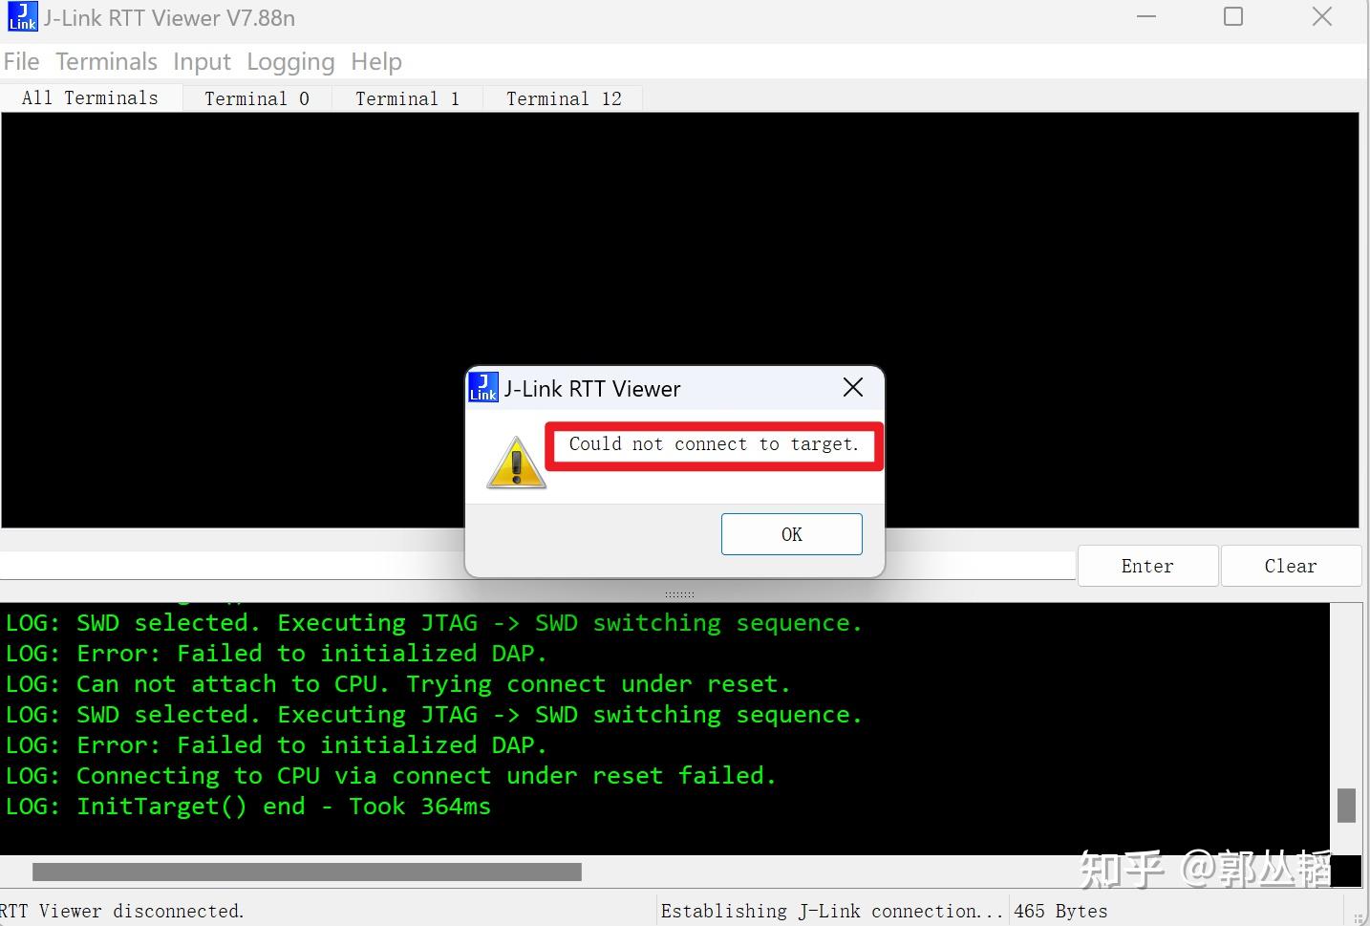1370x926 pixels.
Task: Click the J-Link icon on the error dialog
Action: pos(483,387)
